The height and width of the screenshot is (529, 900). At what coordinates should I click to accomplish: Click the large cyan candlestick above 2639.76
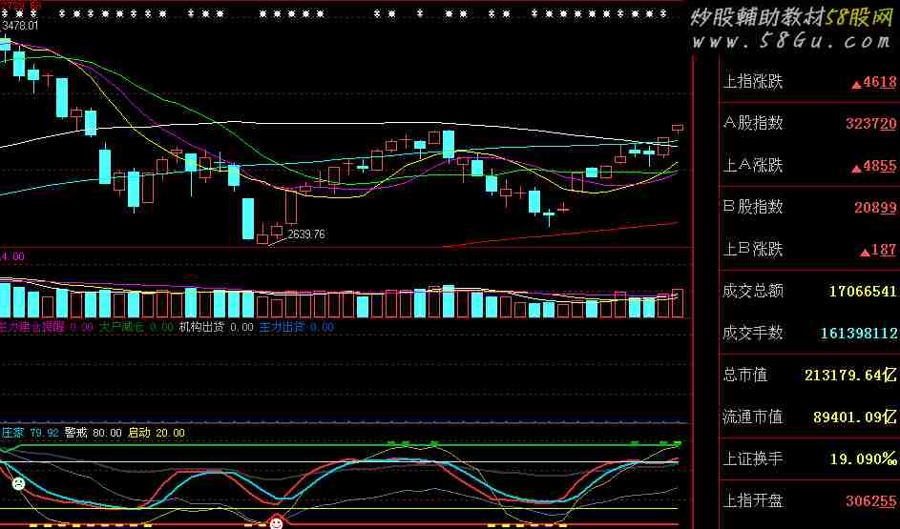pyautogui.click(x=248, y=218)
